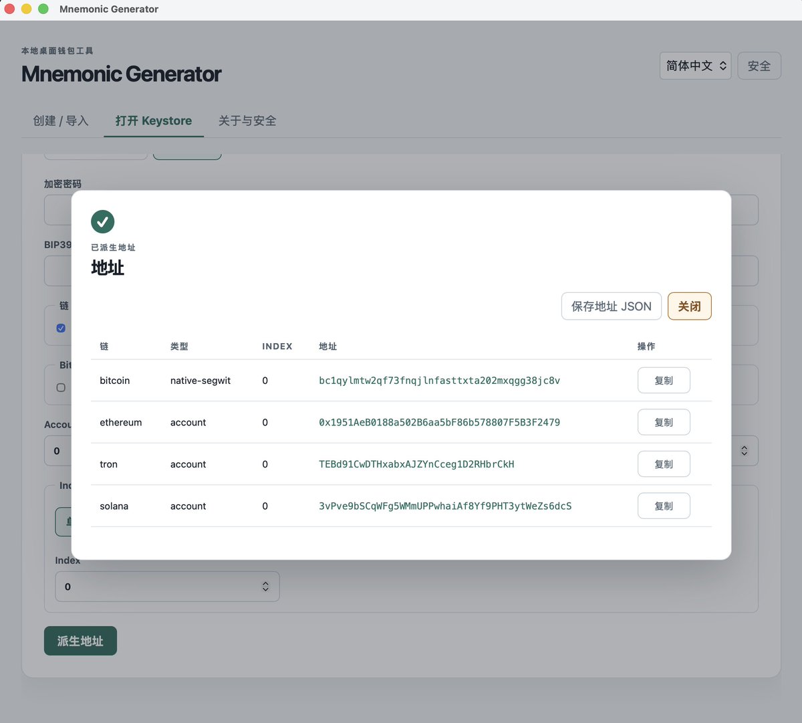Switch to 创建 / 导入 tab
802x723 pixels.
coord(61,121)
